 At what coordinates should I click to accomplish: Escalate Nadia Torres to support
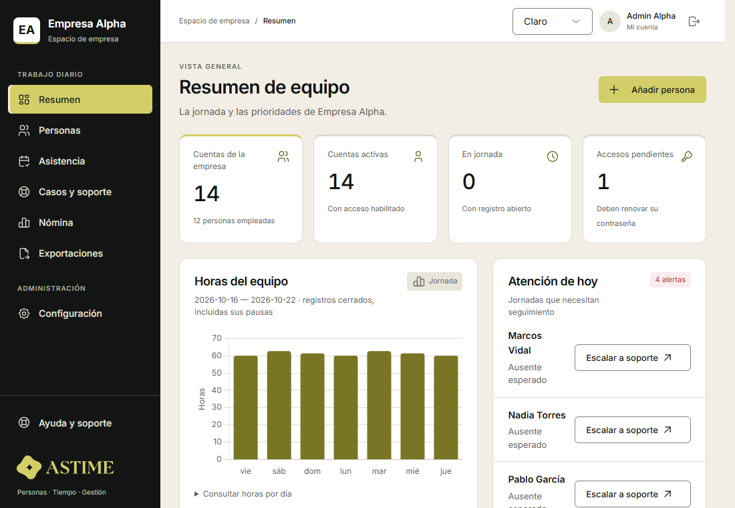632,430
